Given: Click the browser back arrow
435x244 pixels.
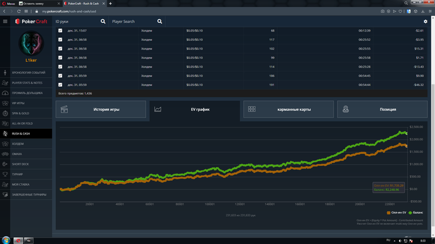Looking at the screenshot, I should (x=4, y=11).
